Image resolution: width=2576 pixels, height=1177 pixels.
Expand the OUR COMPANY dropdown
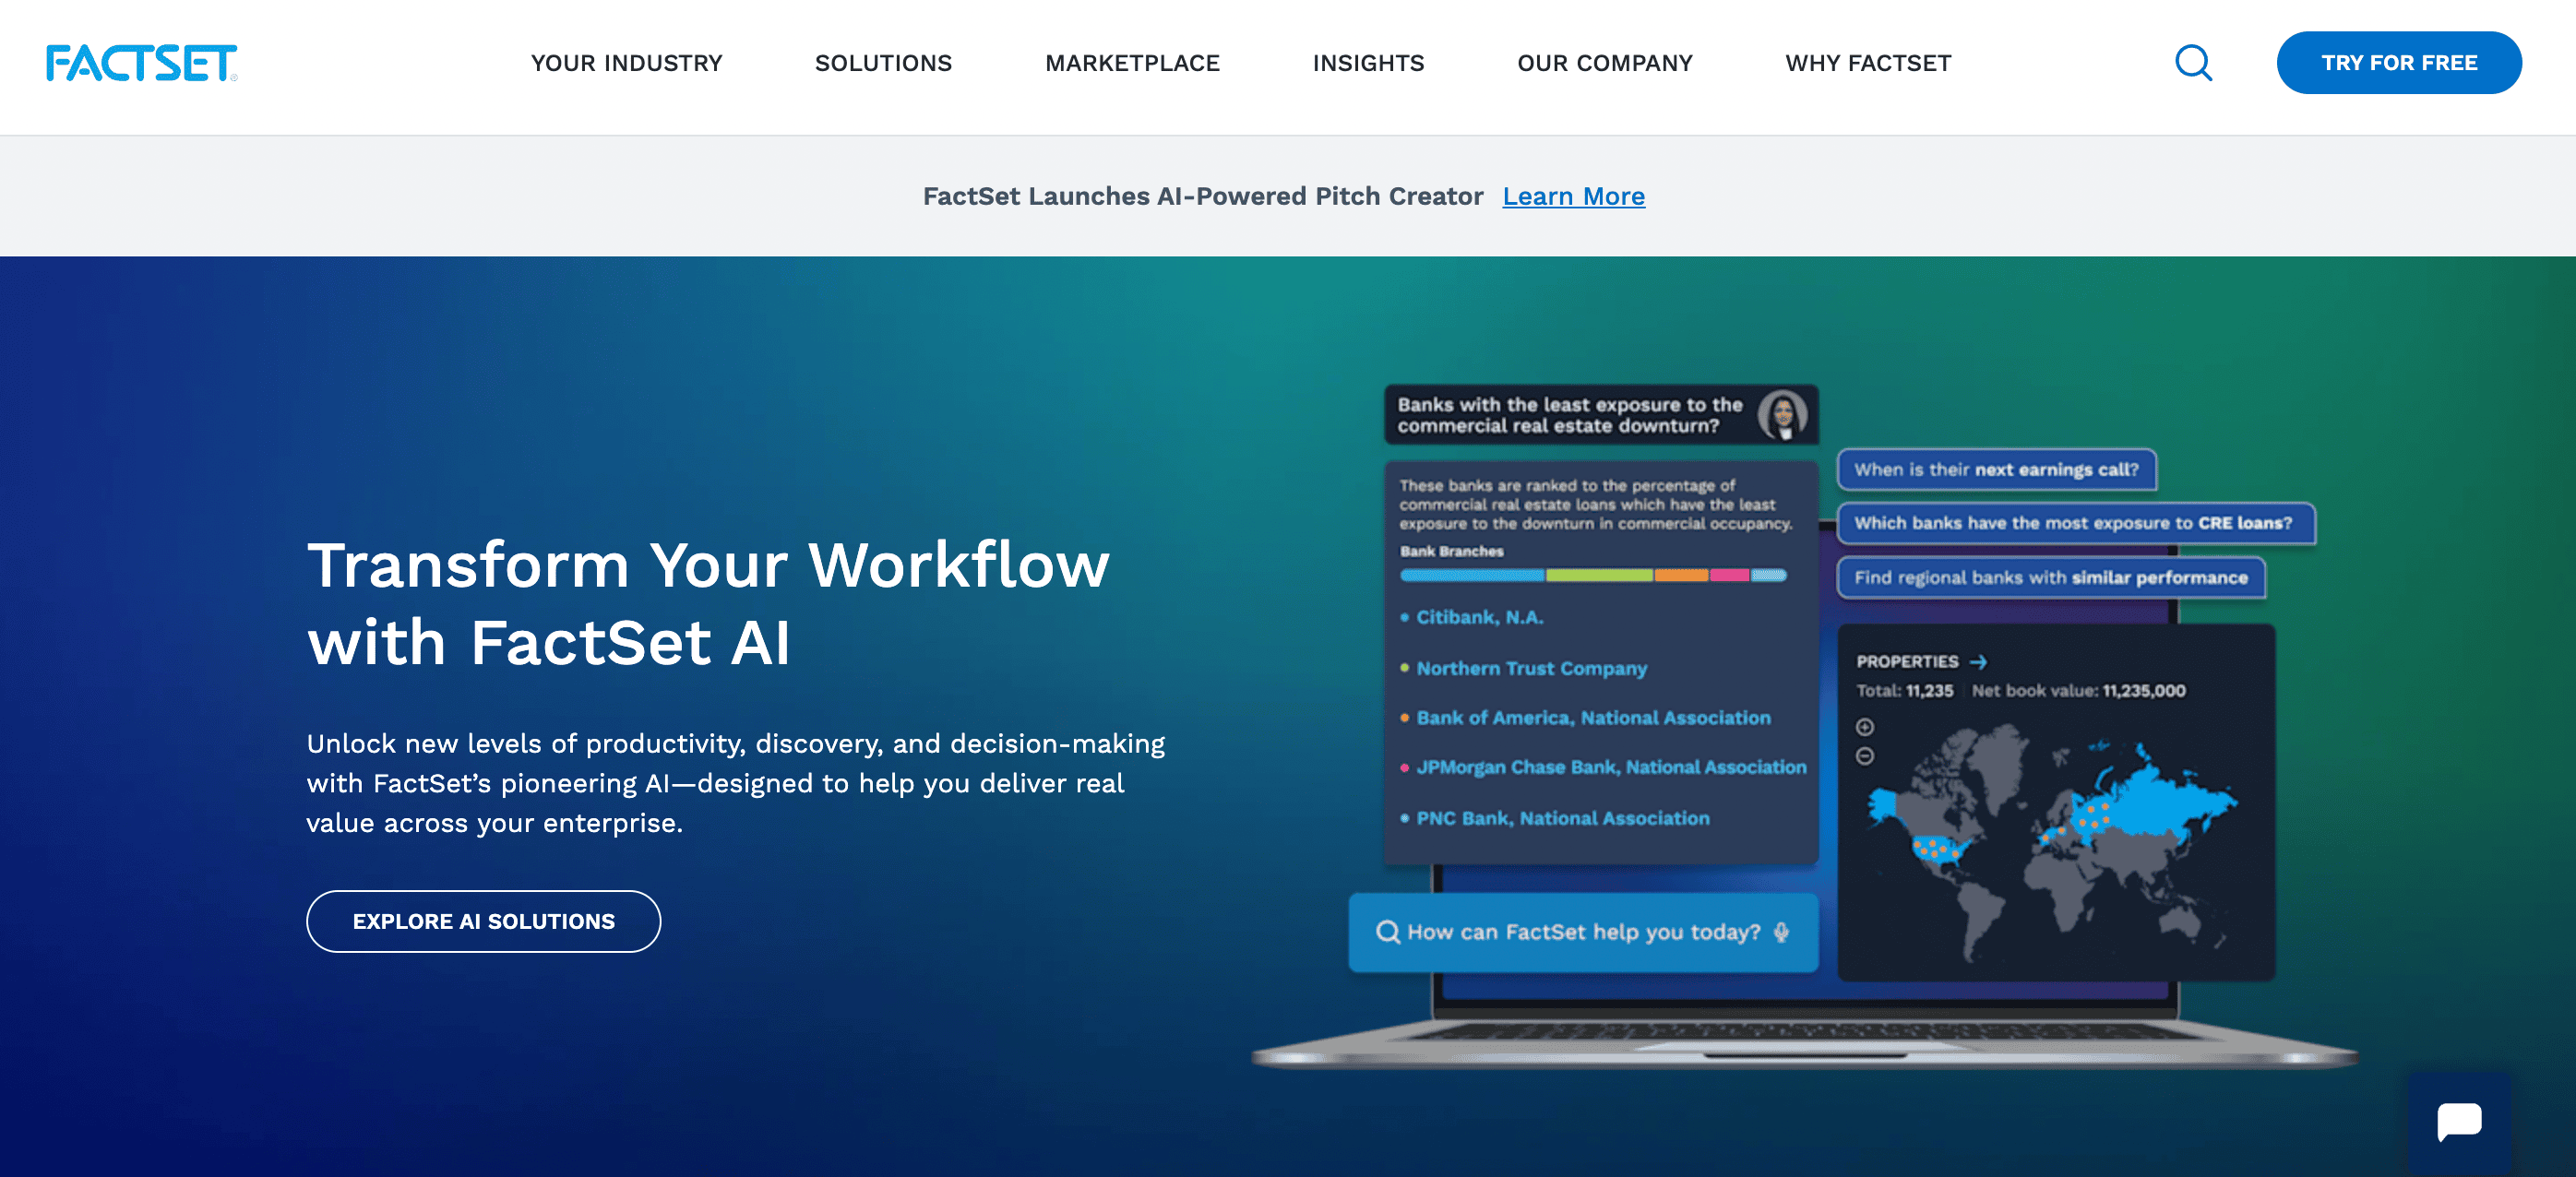1605,63
